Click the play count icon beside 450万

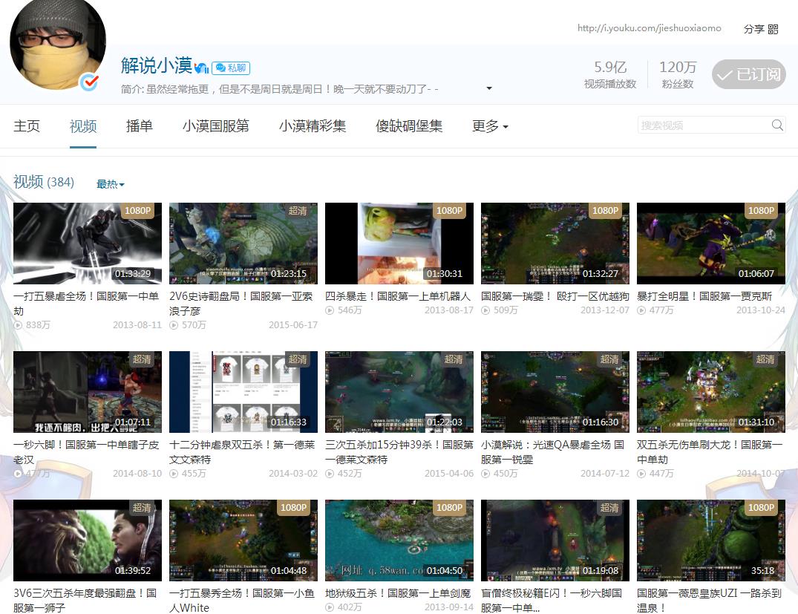tap(485, 474)
